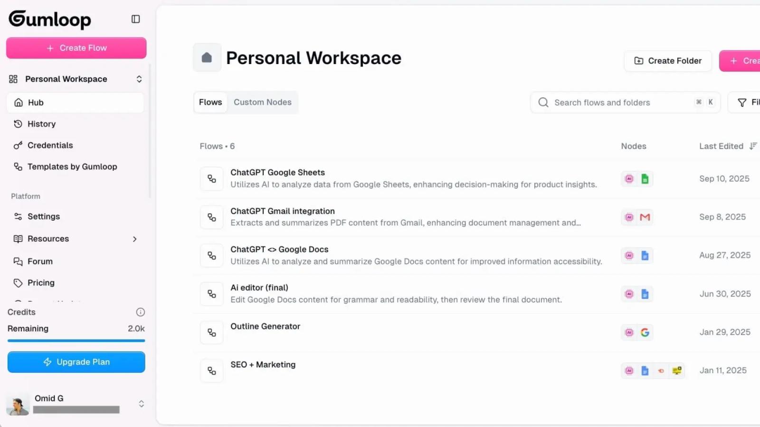Open the SEO + Marketing flow

tap(263, 364)
